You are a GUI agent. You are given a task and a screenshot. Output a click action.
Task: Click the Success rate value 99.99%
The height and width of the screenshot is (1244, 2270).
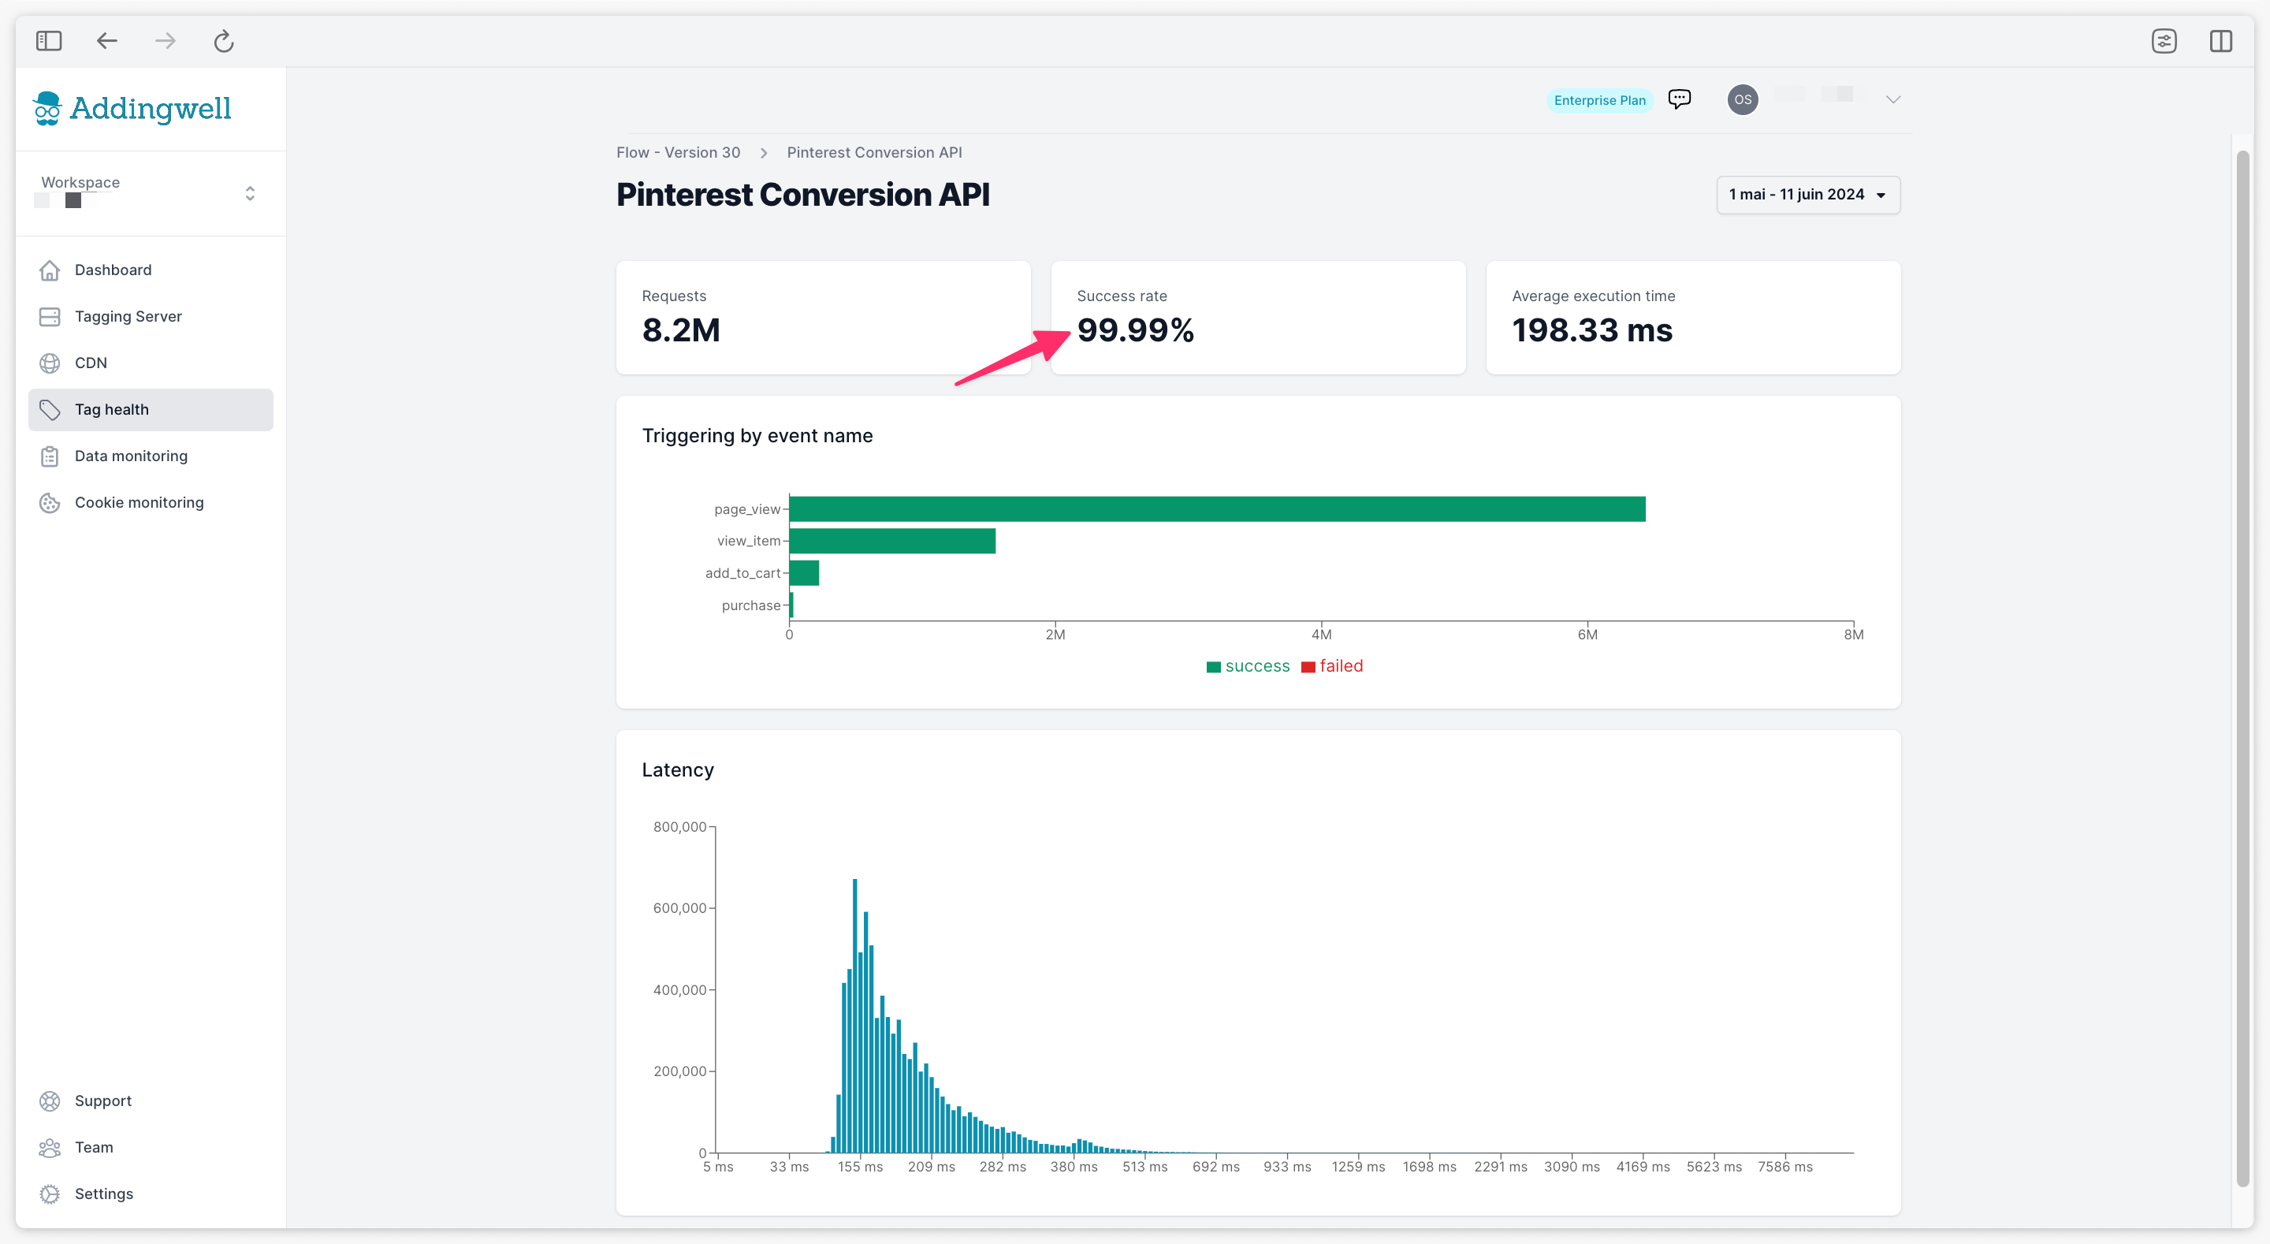(x=1135, y=330)
